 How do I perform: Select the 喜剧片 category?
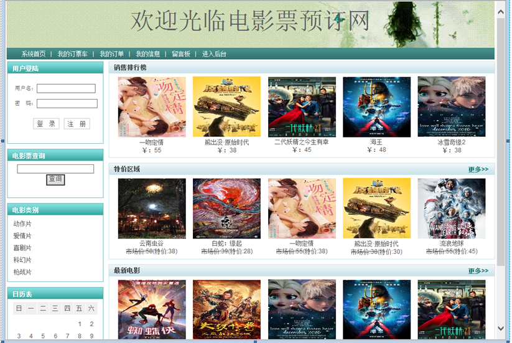pyautogui.click(x=22, y=248)
